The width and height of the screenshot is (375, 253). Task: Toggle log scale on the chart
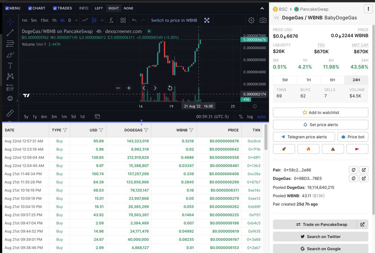[250, 116]
